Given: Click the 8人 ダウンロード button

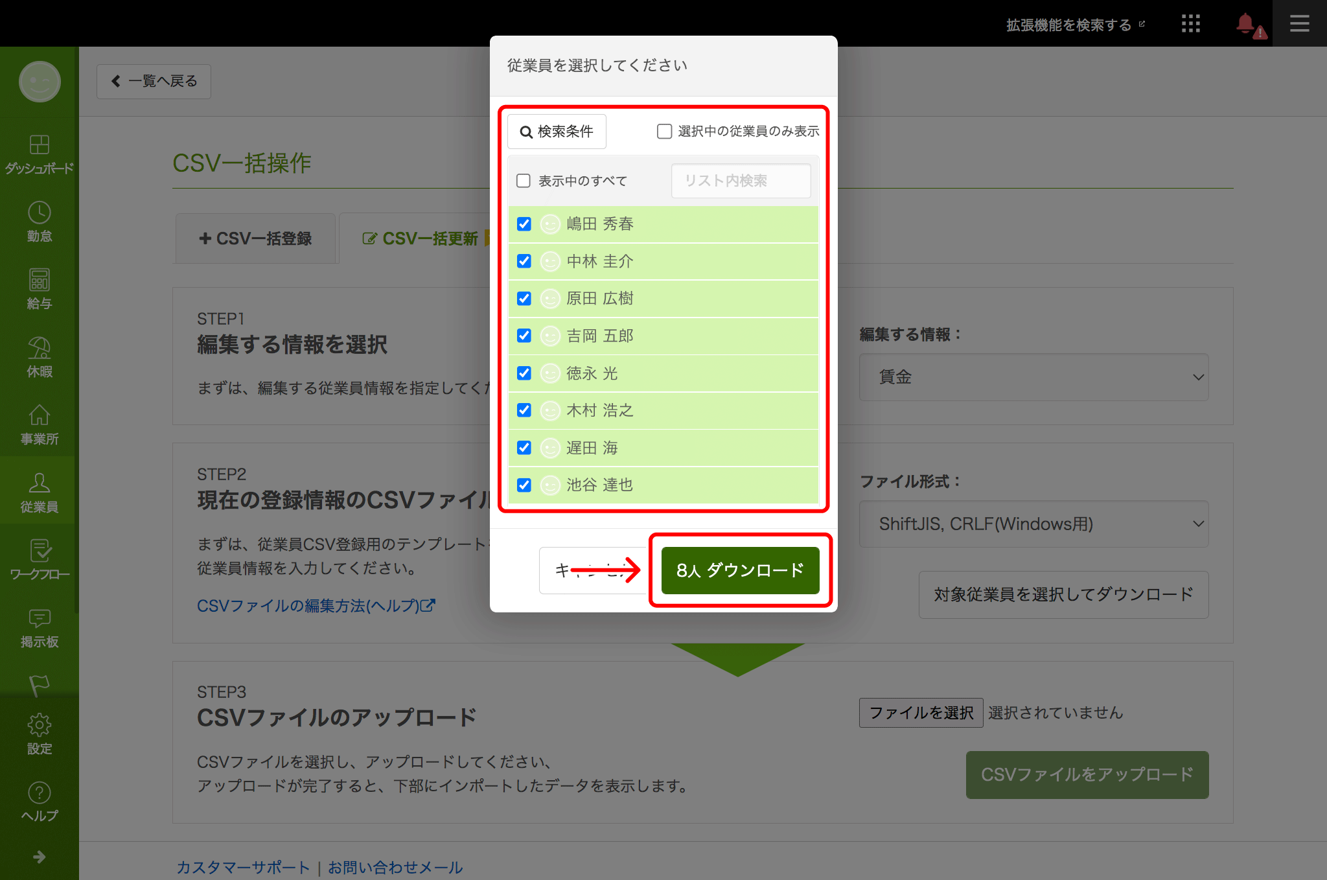Looking at the screenshot, I should coord(740,570).
